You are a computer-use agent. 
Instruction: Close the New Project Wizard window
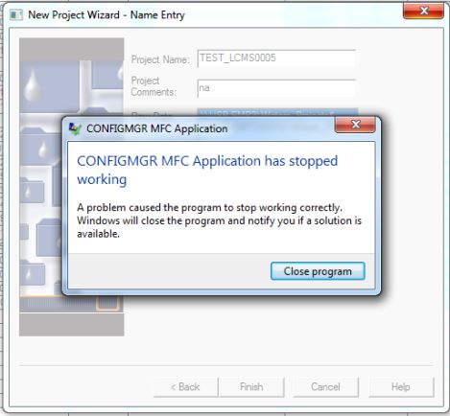point(423,11)
